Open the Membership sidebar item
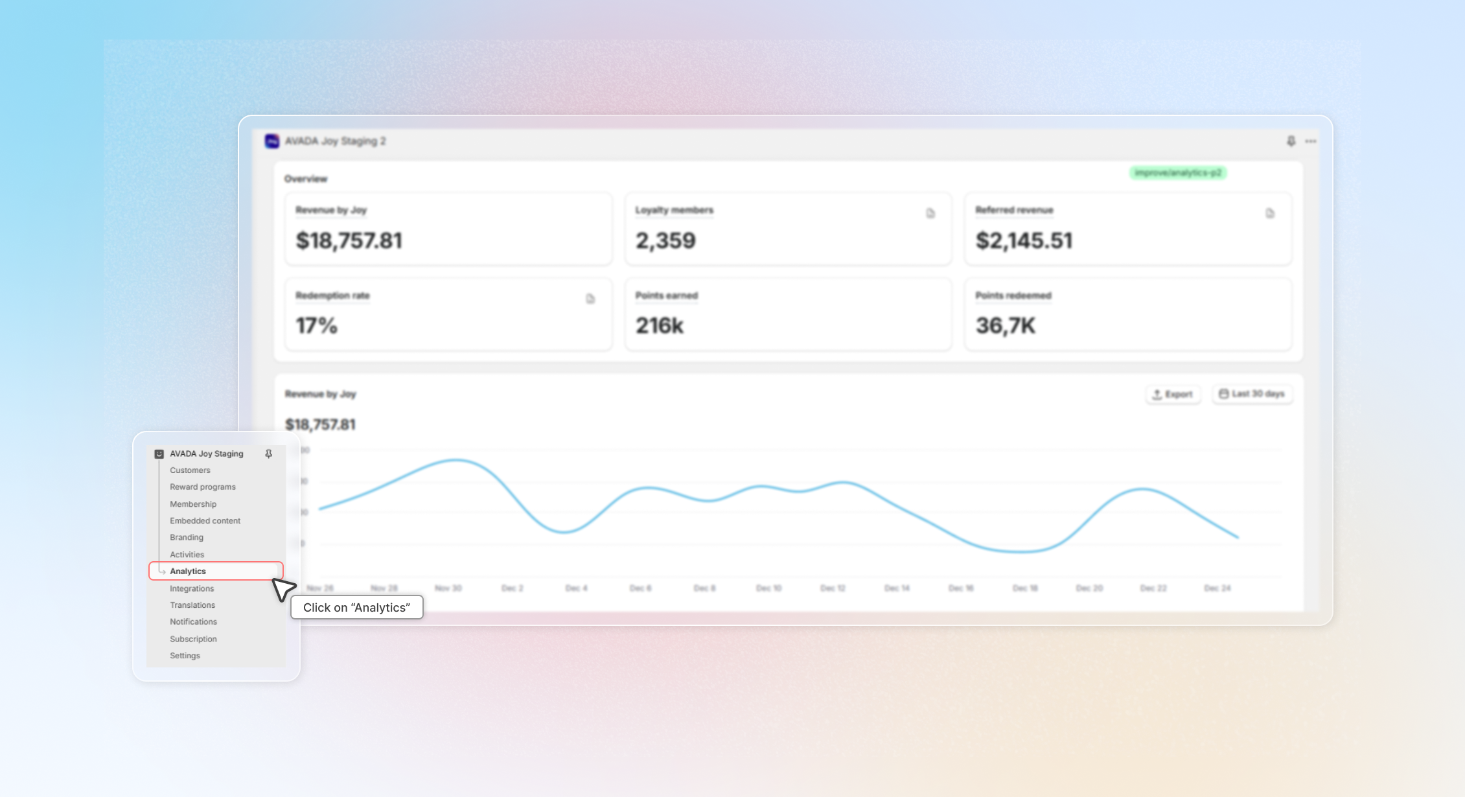The height and width of the screenshot is (797, 1465). click(x=193, y=504)
